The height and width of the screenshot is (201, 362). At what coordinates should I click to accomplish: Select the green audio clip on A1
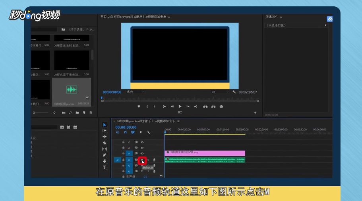point(205,160)
